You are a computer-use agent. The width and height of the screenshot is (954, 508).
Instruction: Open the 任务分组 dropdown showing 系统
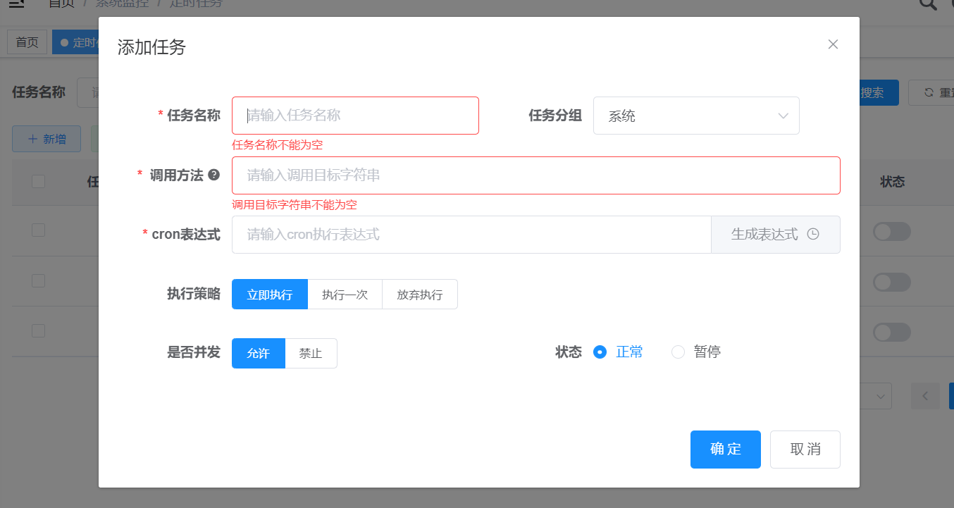coord(696,116)
